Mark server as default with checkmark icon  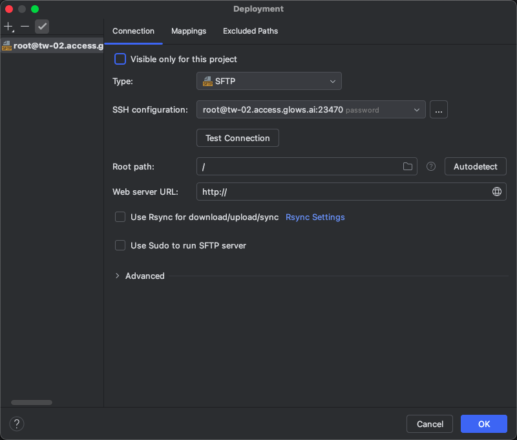tap(42, 27)
